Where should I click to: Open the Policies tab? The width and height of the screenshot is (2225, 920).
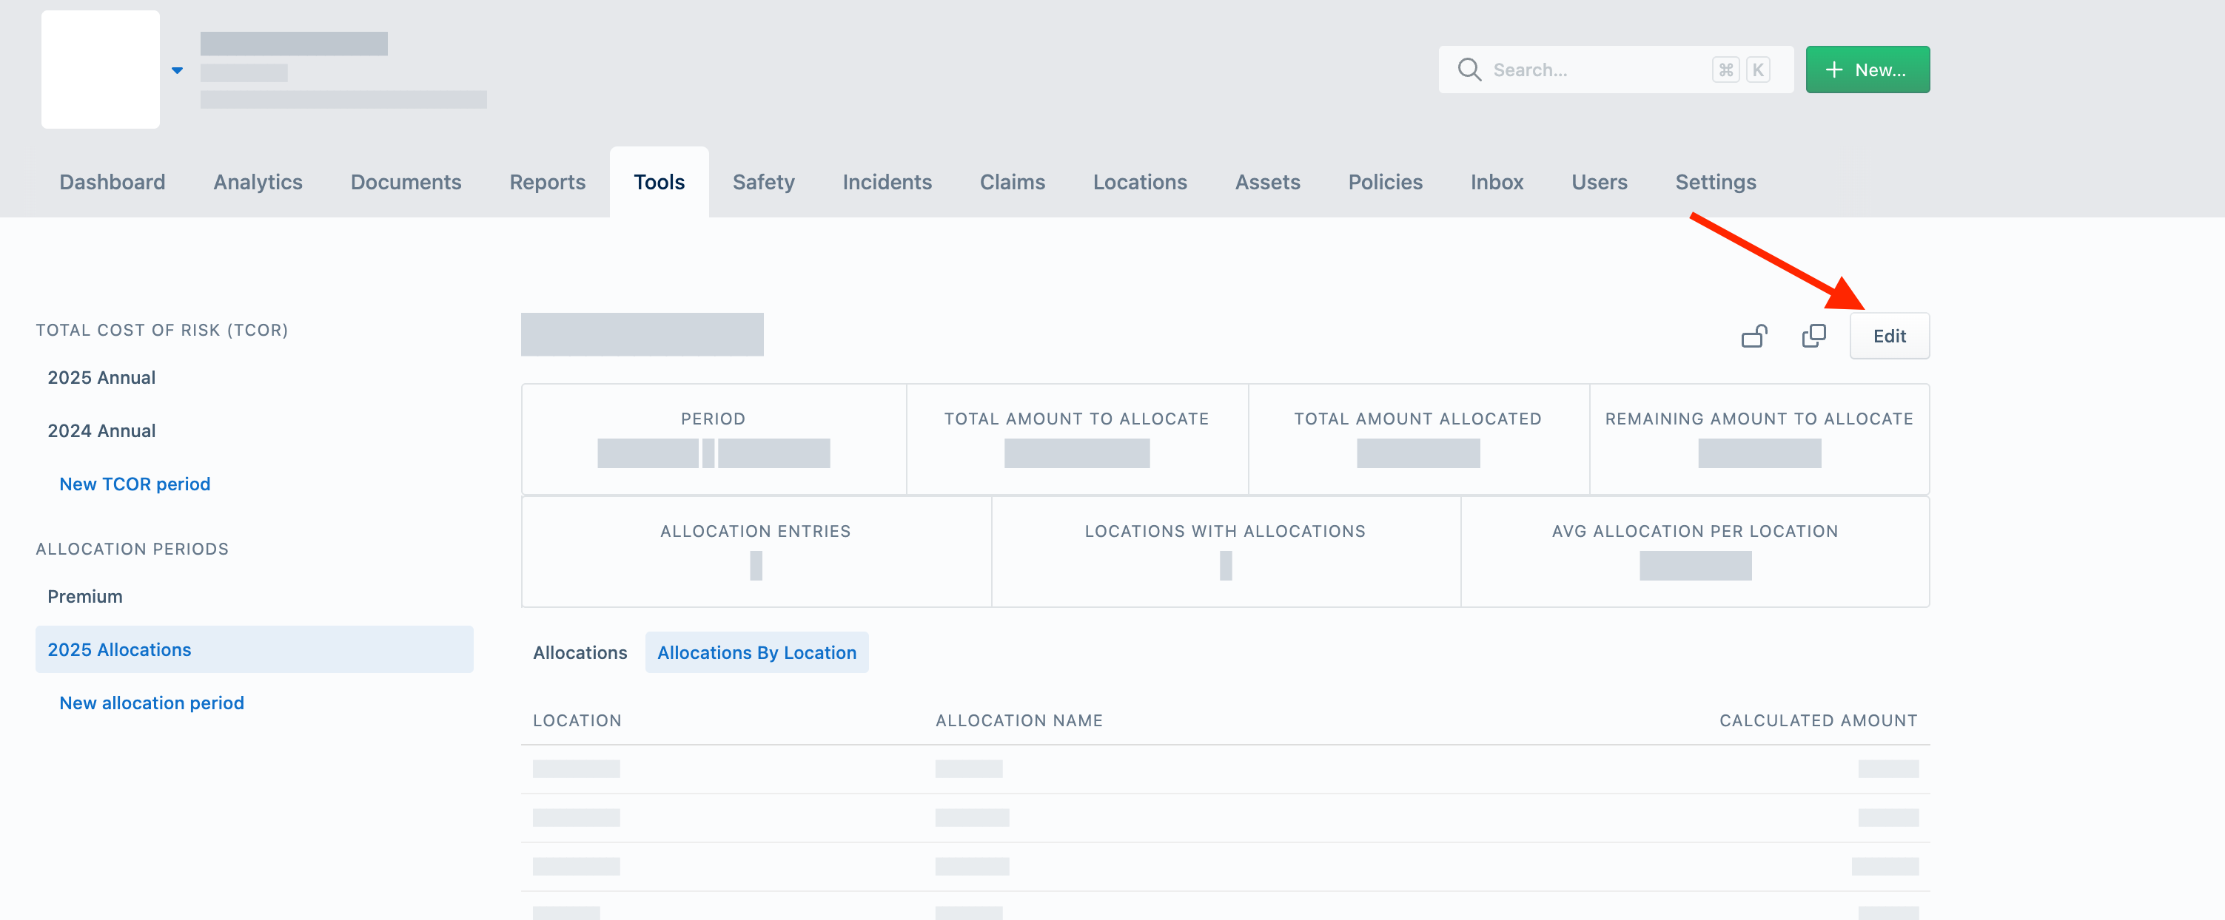pyautogui.click(x=1386, y=182)
